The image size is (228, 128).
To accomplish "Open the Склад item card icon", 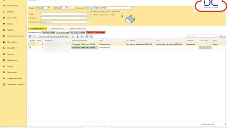I will tap(88, 14).
